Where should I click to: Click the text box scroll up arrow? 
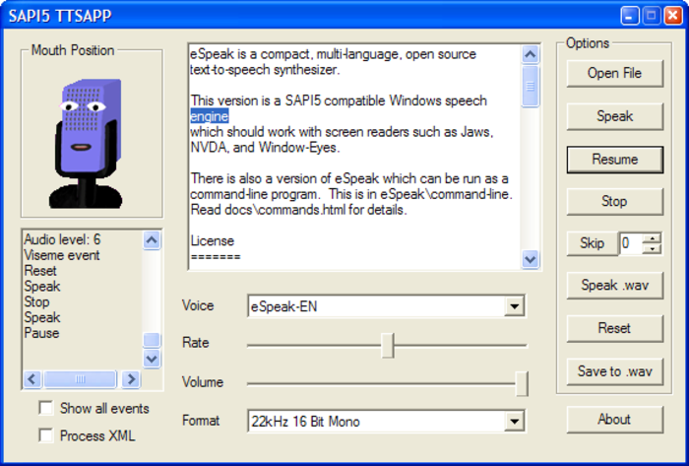pos(531,54)
